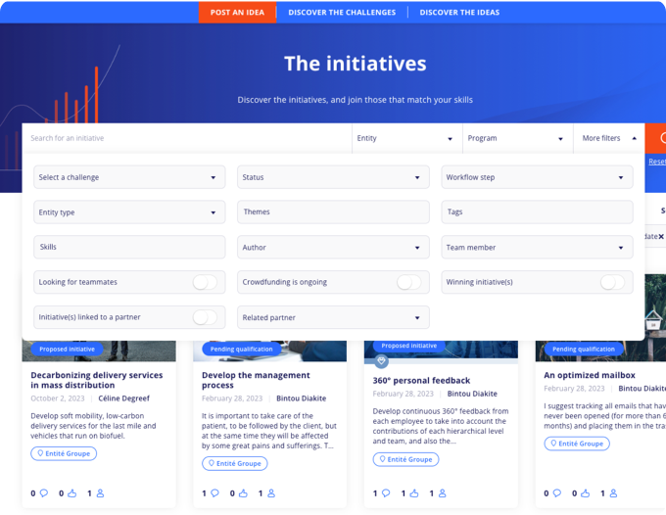Image resolution: width=666 pixels, height=515 pixels.
Task: Click team members icon on 360° personal feedback card
Action: pos(443,493)
